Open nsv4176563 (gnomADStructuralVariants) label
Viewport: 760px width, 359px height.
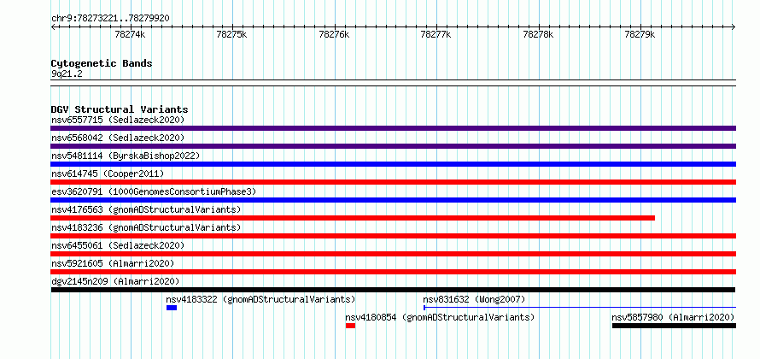(x=146, y=209)
